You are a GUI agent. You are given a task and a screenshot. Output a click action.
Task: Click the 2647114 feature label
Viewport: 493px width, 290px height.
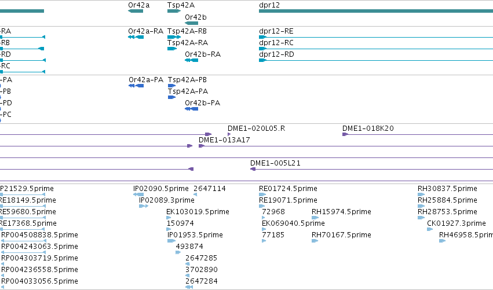(209, 189)
